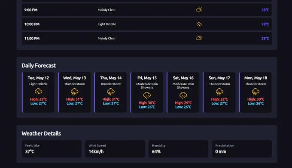This screenshot has width=292, height=168.
Task: Select the 'Sat, May 16' date heading
Action: [x=183, y=78]
